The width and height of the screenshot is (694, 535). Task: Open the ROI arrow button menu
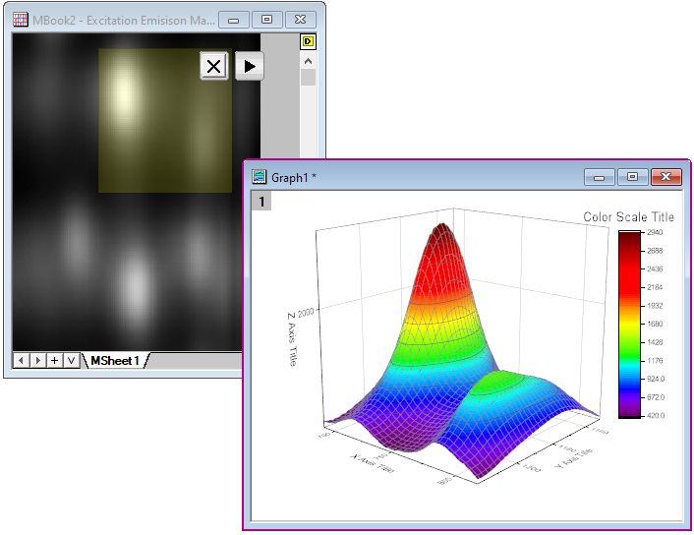point(250,66)
